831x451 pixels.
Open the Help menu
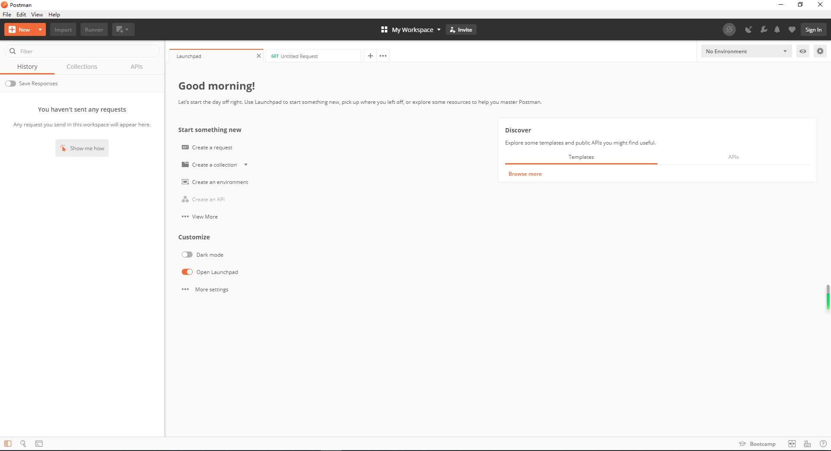pos(54,14)
